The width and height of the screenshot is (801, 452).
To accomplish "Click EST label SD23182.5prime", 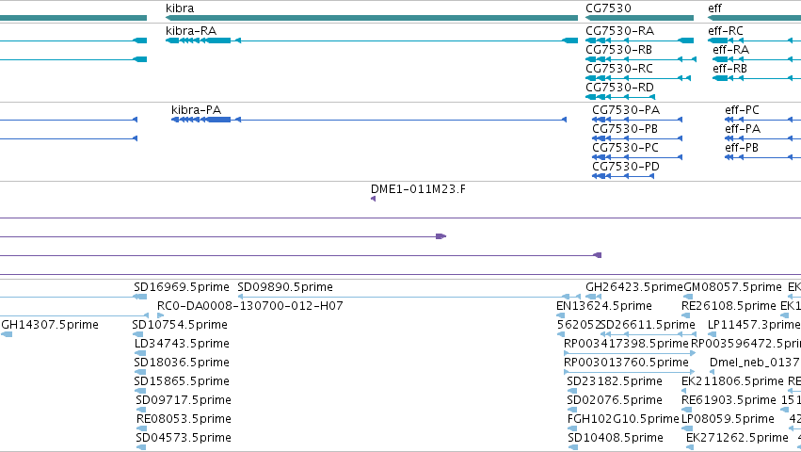I will (x=615, y=381).
